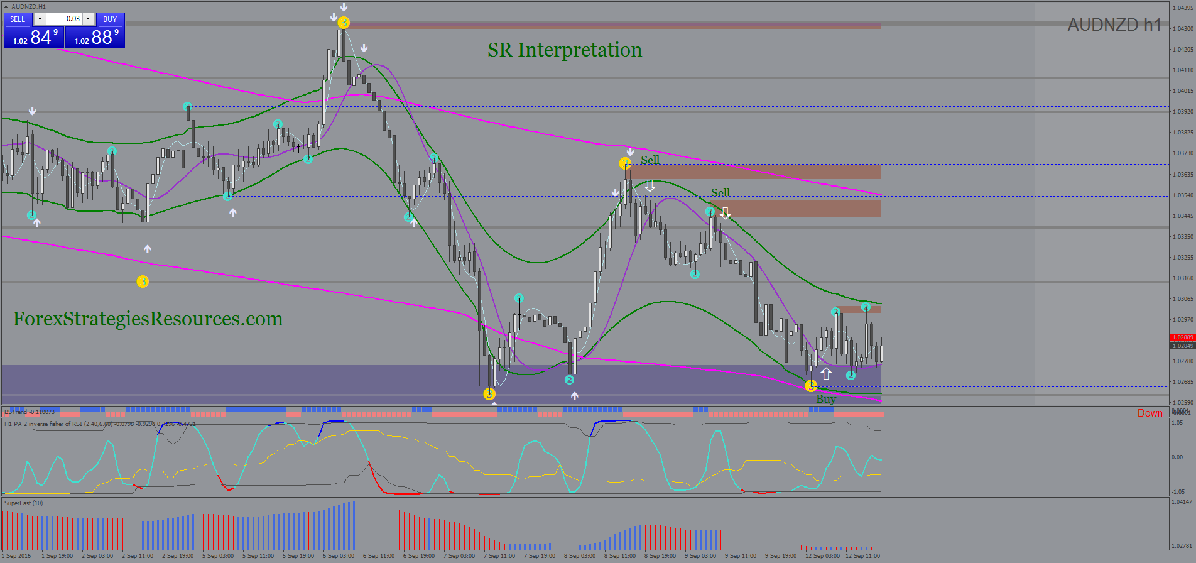
Task: Click the 1.03540 price axis label
Action: click(x=1183, y=195)
